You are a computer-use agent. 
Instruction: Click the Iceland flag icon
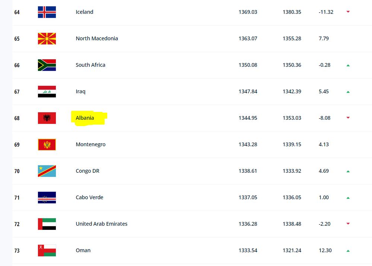[47, 12]
